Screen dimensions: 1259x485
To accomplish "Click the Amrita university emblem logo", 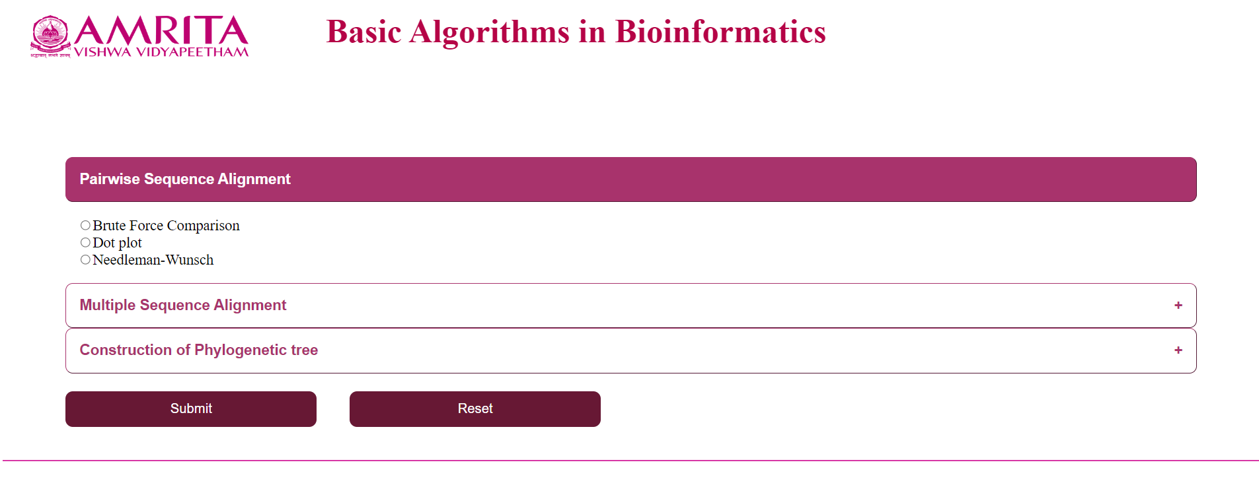I will click(x=50, y=36).
